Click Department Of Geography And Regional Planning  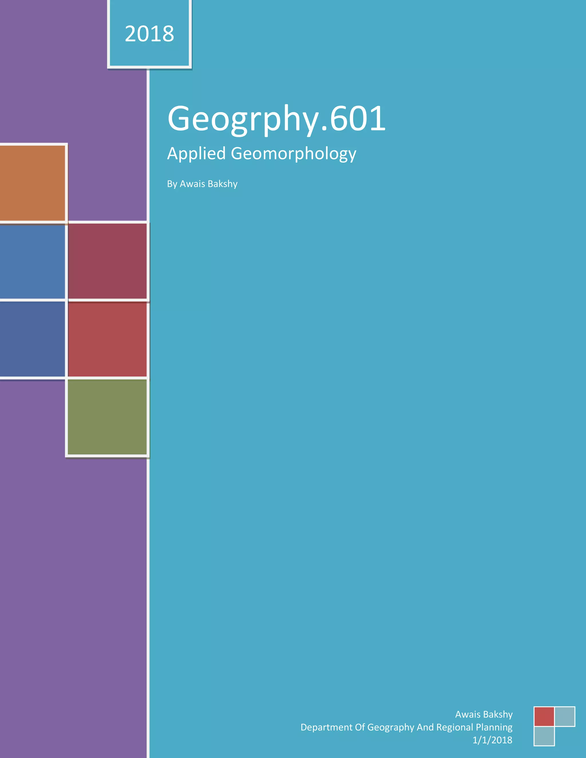click(406, 727)
